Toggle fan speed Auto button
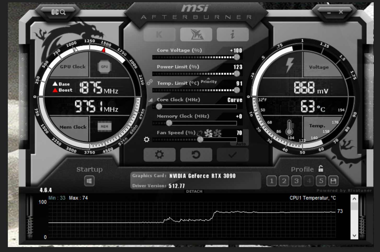380x252 pixels. [x=241, y=144]
